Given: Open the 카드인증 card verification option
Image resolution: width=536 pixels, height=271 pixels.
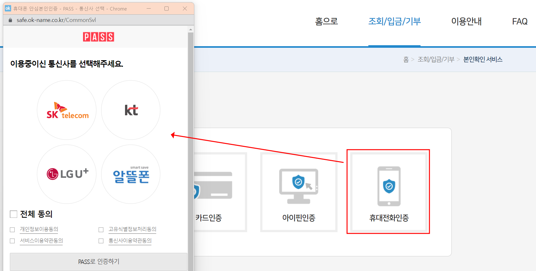Looking at the screenshot, I should (x=220, y=192).
